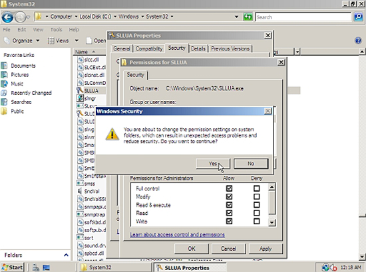Expand the Views dropdown arrow
Screen dimensions: 366x272
coord(77,40)
